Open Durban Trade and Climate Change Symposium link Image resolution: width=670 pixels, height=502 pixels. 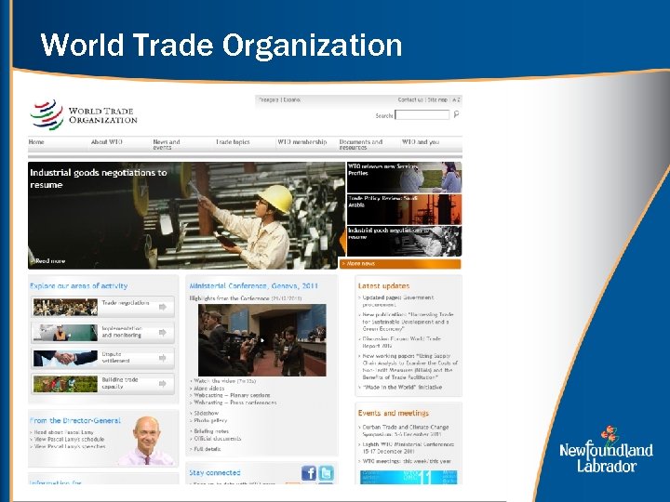coord(406,430)
